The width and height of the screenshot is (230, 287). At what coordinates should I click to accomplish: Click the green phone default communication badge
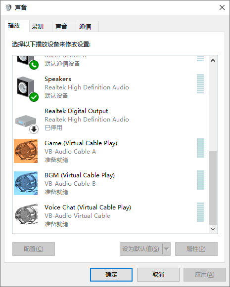point(34,65)
